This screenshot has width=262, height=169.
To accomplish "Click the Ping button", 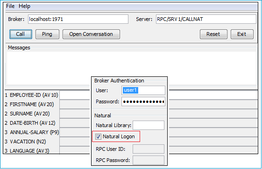I will [47, 34].
